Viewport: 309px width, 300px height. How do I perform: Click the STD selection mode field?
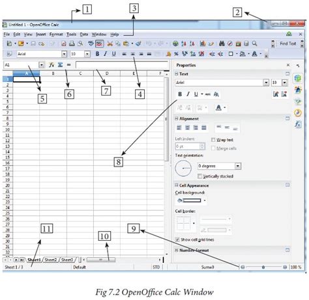(156, 267)
